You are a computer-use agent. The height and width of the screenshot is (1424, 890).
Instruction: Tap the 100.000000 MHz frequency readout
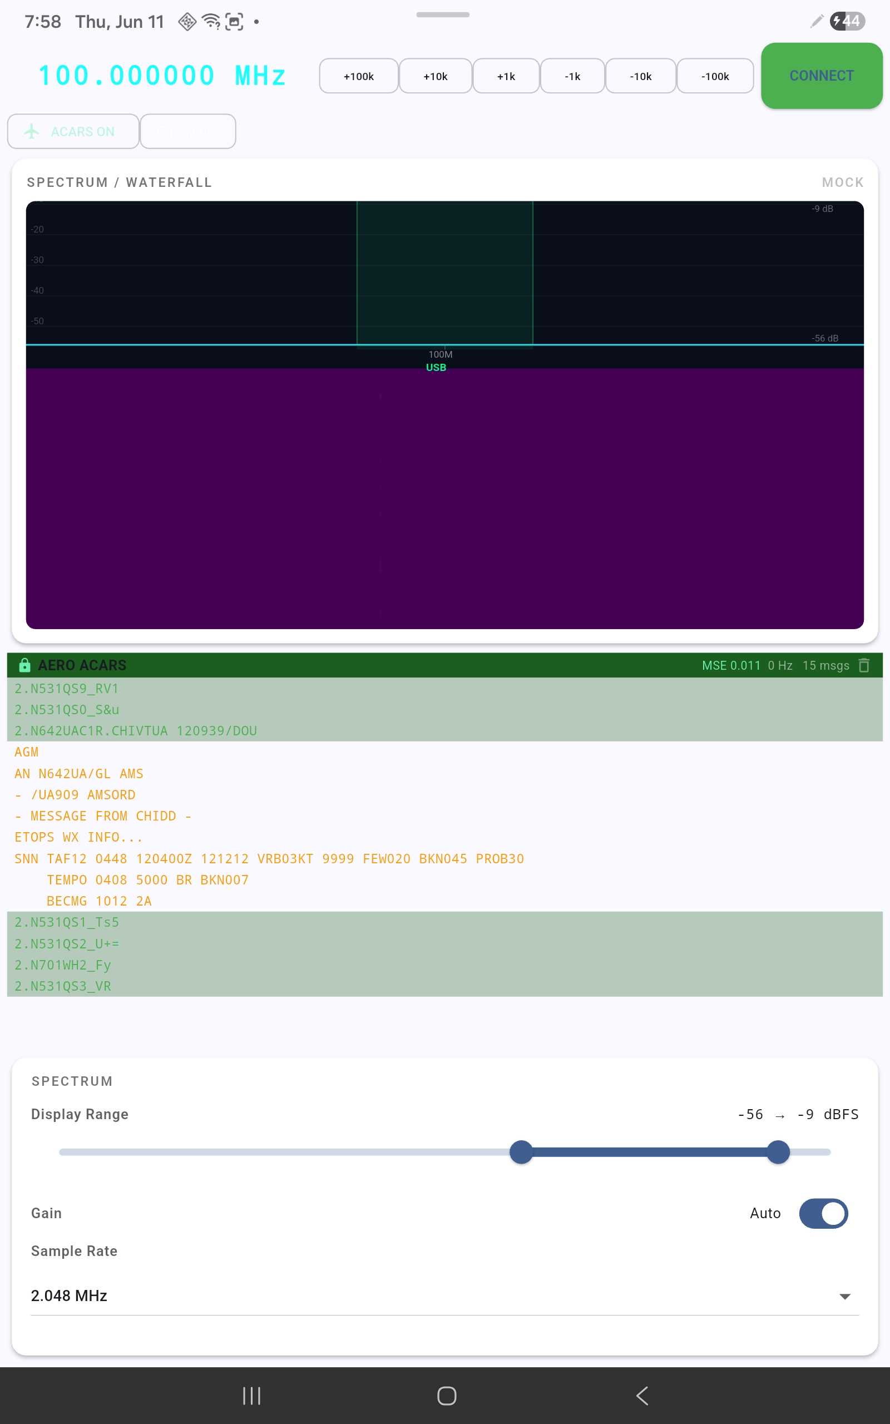(162, 75)
